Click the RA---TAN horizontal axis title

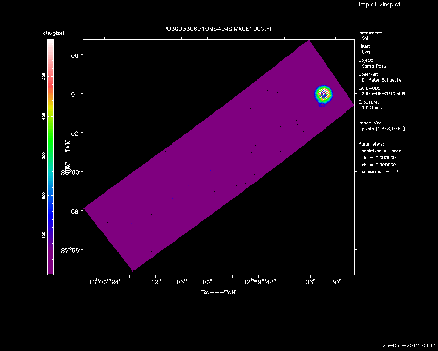218,292
